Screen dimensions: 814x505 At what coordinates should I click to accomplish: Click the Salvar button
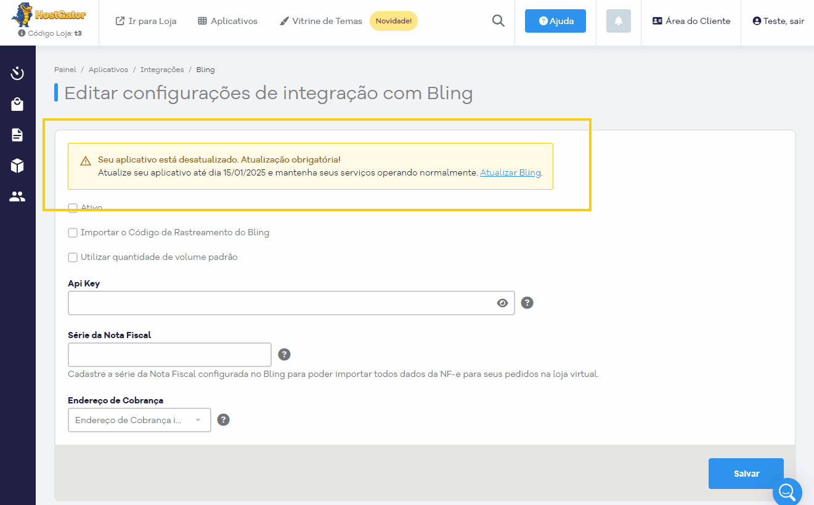[746, 474]
